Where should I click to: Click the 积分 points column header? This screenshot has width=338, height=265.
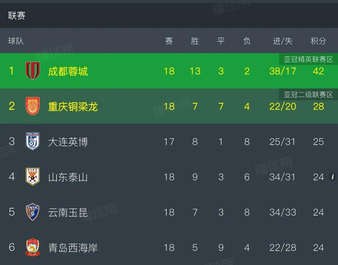click(x=318, y=41)
